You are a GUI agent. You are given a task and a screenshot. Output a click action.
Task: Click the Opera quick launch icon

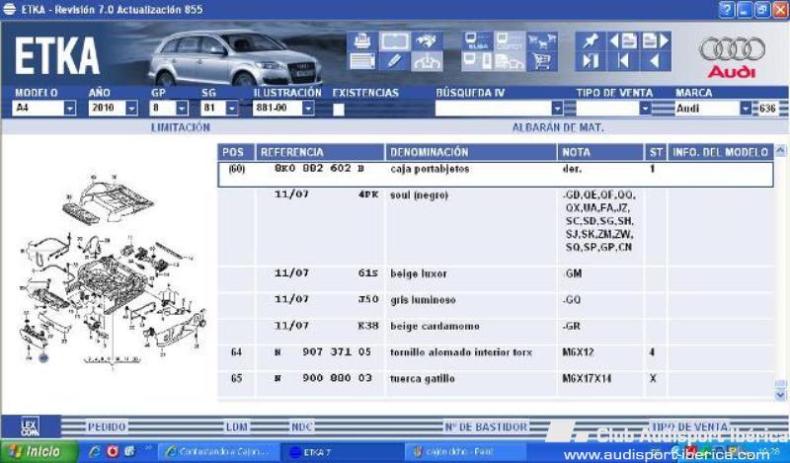(x=112, y=451)
